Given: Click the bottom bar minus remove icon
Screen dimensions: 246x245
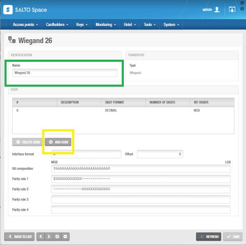Looking at the screenshot, I should point(65,236).
